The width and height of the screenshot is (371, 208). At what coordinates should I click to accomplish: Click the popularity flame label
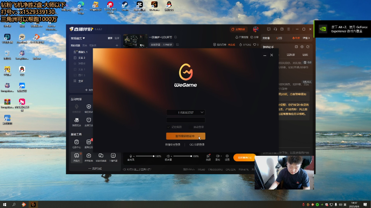[296, 38]
